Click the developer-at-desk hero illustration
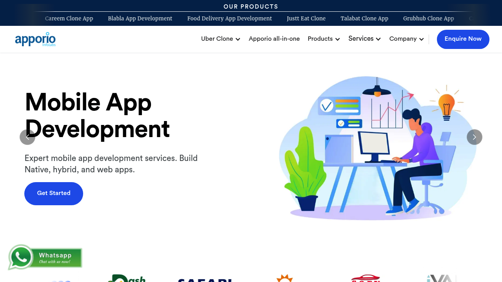The image size is (502, 282). [x=376, y=148]
